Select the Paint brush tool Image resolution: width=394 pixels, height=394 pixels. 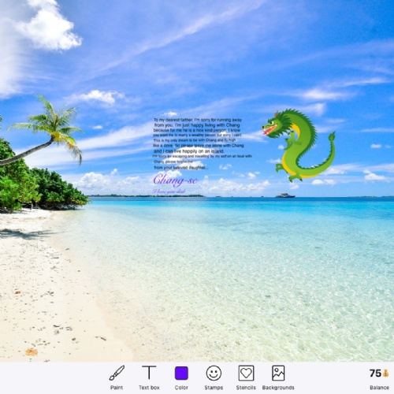117,373
